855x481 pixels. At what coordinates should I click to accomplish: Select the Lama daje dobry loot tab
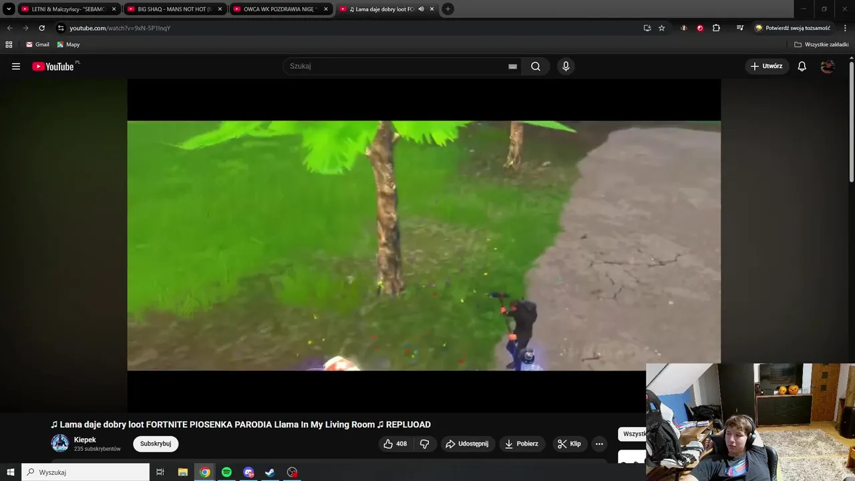tap(381, 9)
